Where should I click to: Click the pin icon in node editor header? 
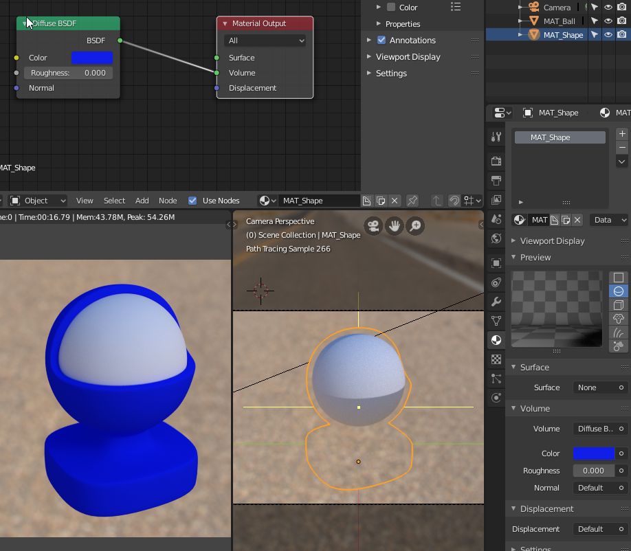(412, 201)
